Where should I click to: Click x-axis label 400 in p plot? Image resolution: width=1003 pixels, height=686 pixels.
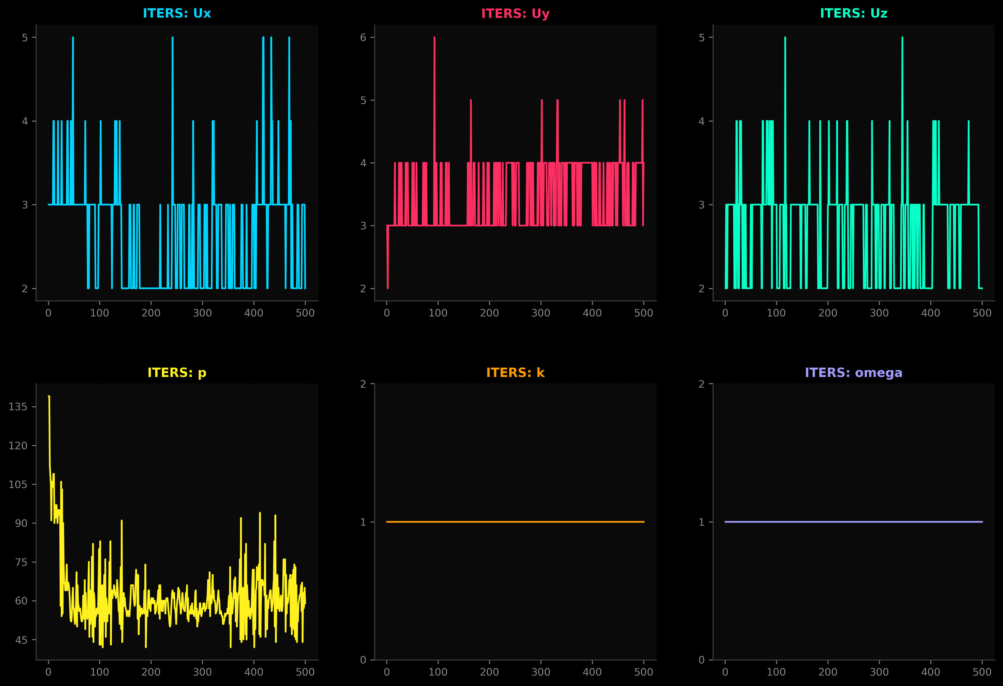254,672
